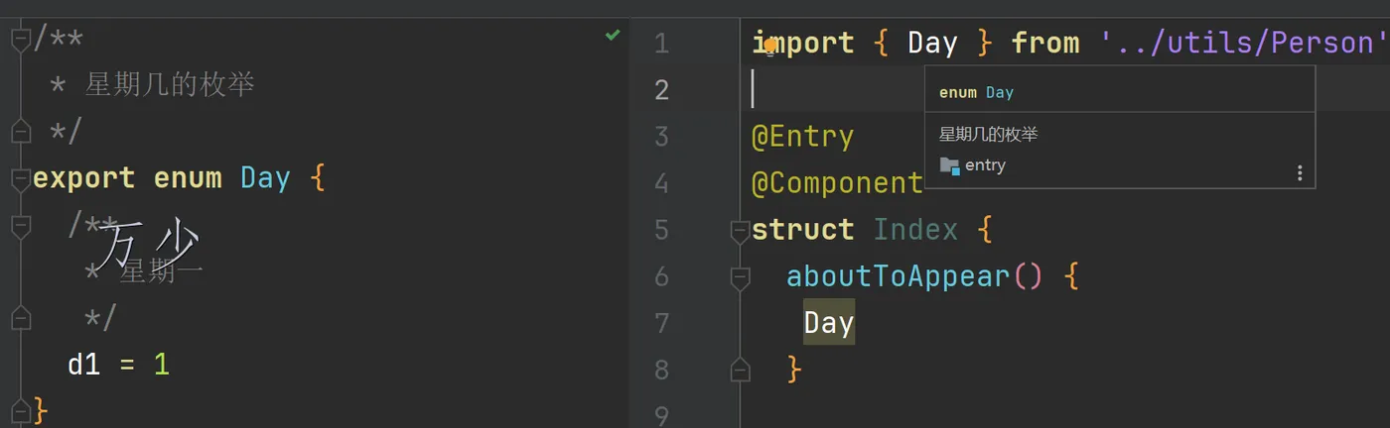
Task: Click the orange intention bulb near import
Action: [x=769, y=45]
